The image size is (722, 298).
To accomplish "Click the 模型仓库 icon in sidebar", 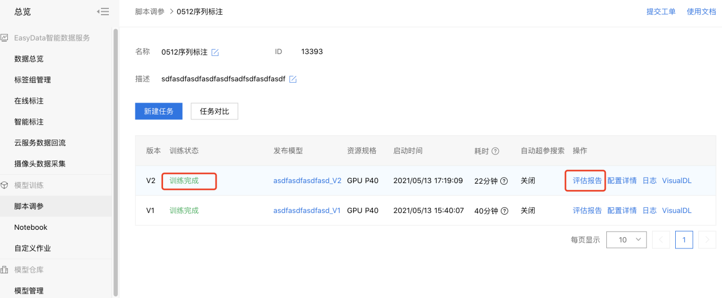I will coord(5,269).
